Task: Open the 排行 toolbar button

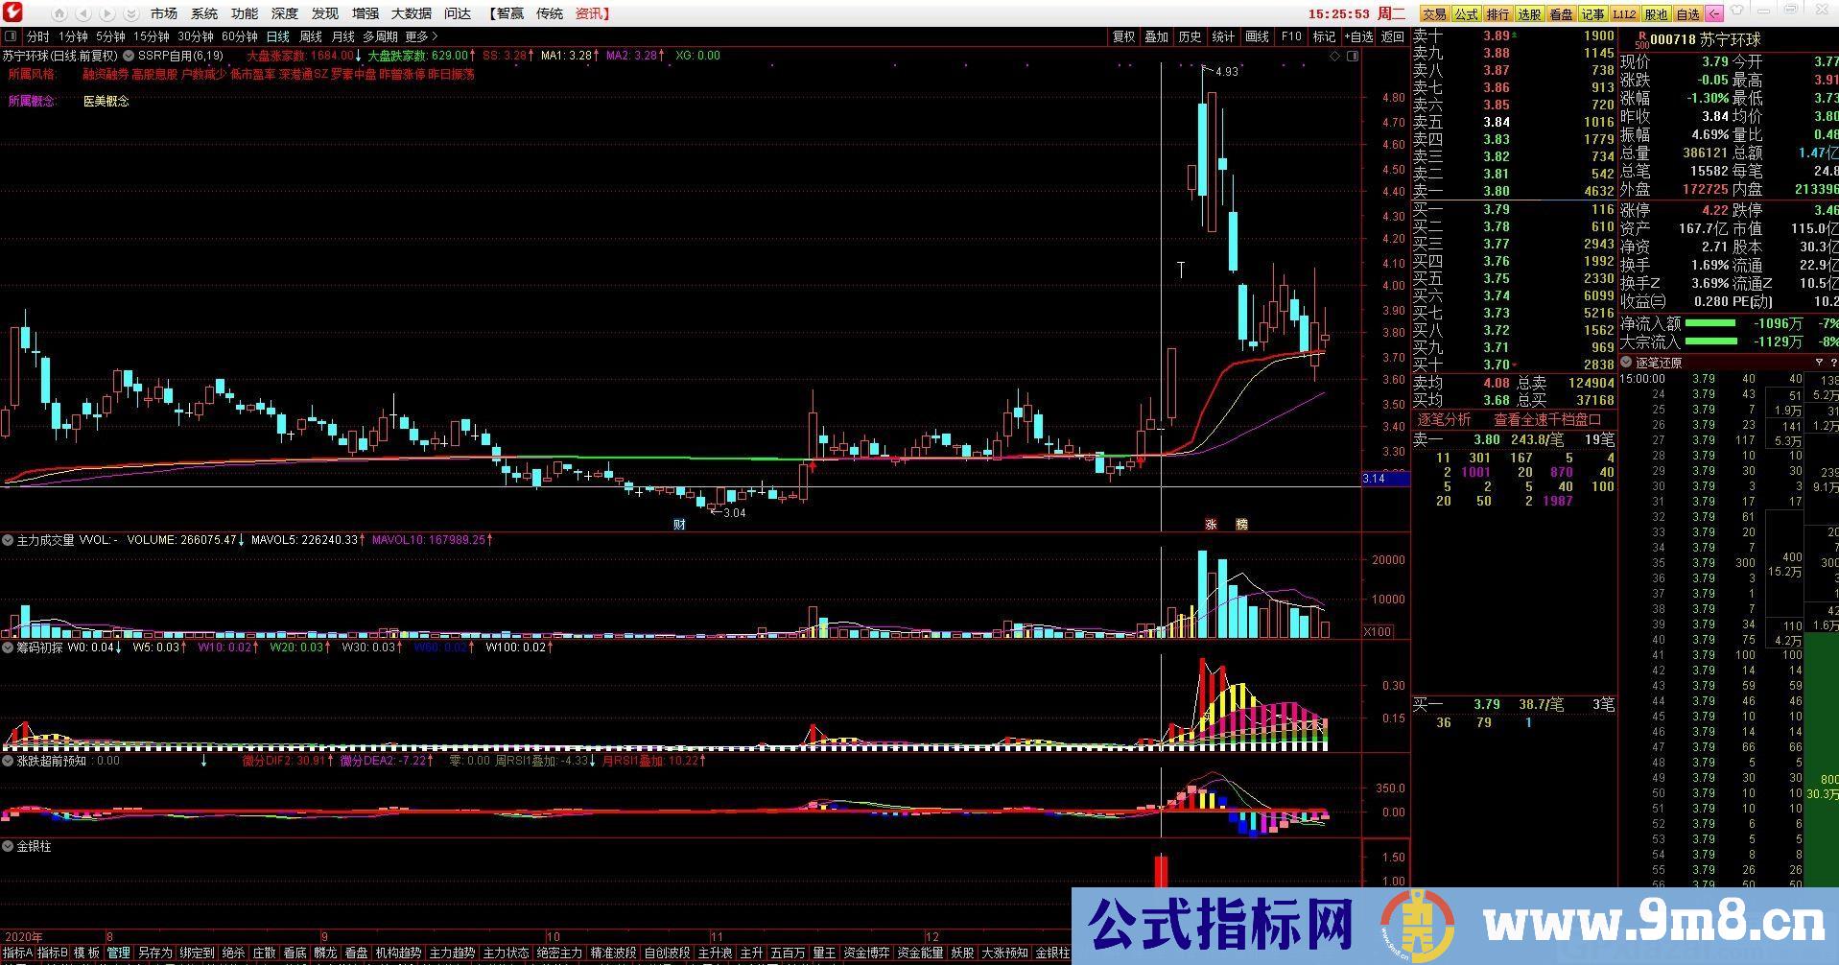Action: pyautogui.click(x=1497, y=13)
